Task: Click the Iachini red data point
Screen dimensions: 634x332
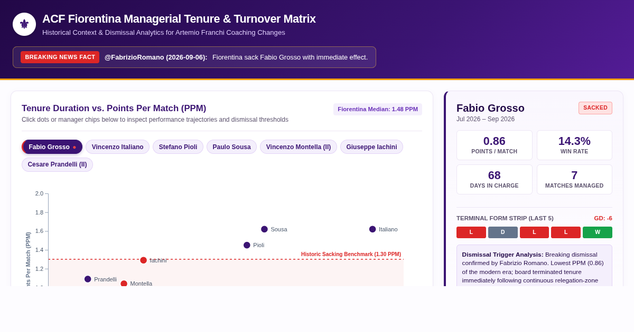Action: 143,260
